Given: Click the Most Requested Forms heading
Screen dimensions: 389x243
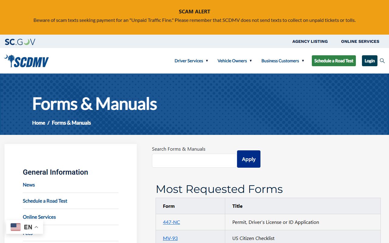Looking at the screenshot, I should point(219,189).
